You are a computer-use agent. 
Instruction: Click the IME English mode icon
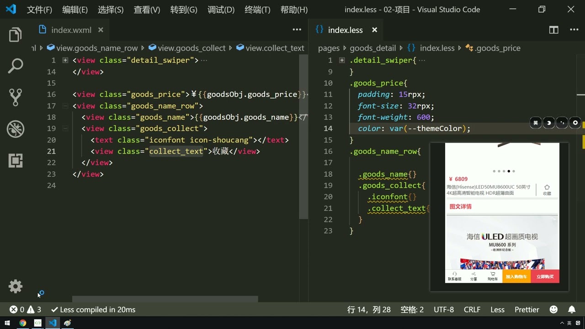(536, 122)
